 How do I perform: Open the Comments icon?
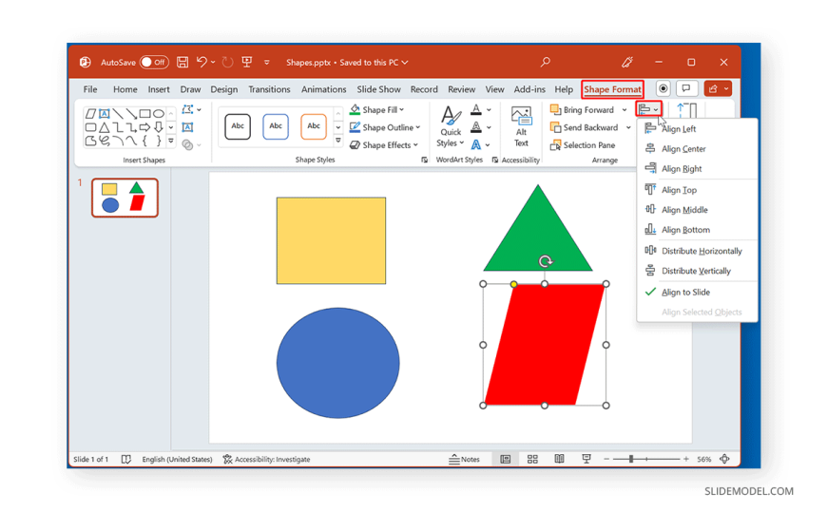tap(686, 88)
